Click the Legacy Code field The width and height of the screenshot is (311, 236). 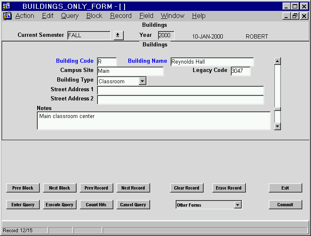point(241,71)
